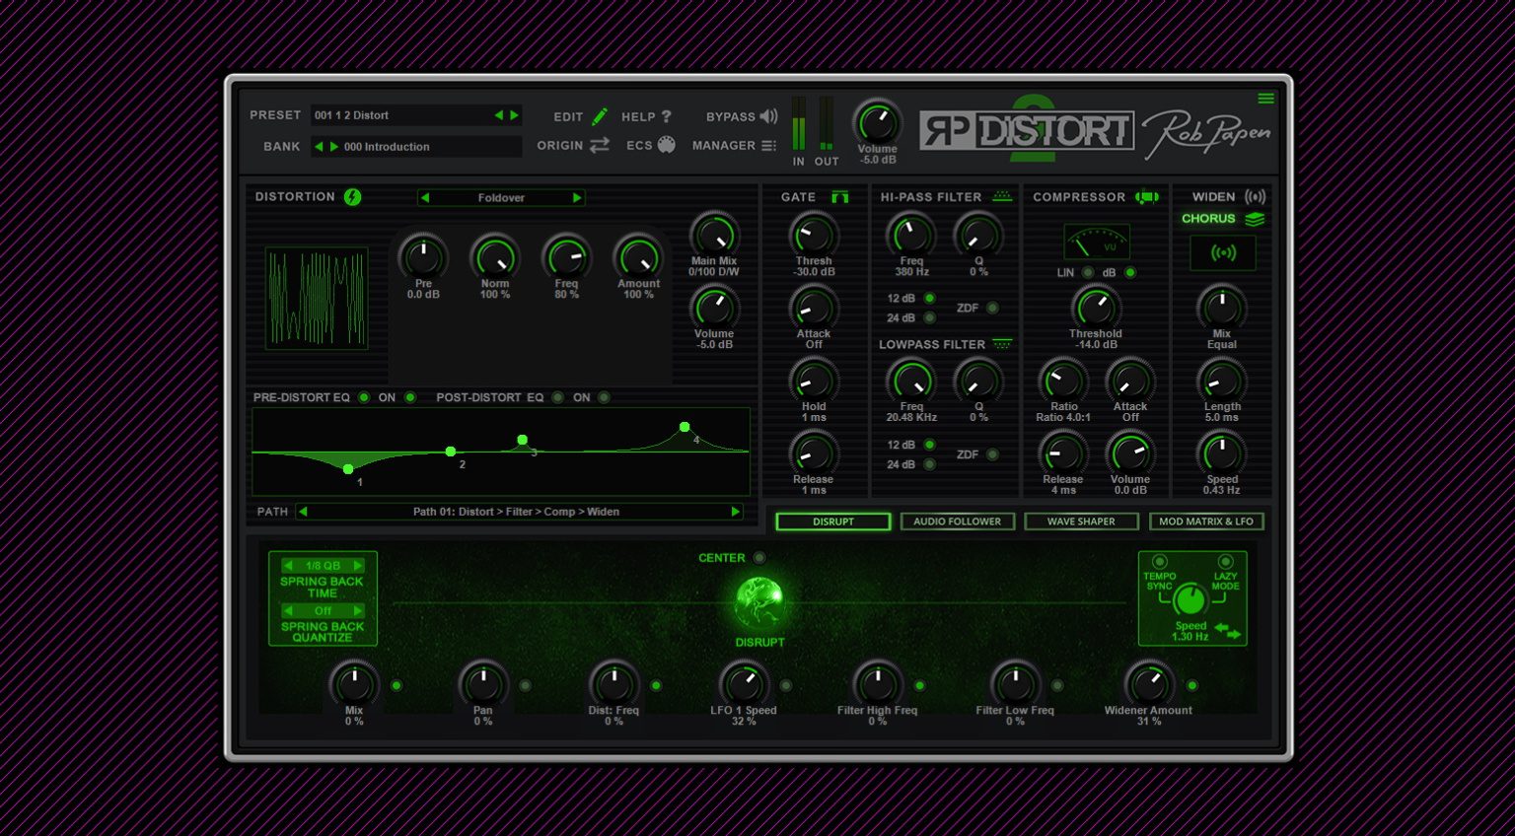Select previous preset with left arrow
The height and width of the screenshot is (836, 1515).
[x=498, y=115]
